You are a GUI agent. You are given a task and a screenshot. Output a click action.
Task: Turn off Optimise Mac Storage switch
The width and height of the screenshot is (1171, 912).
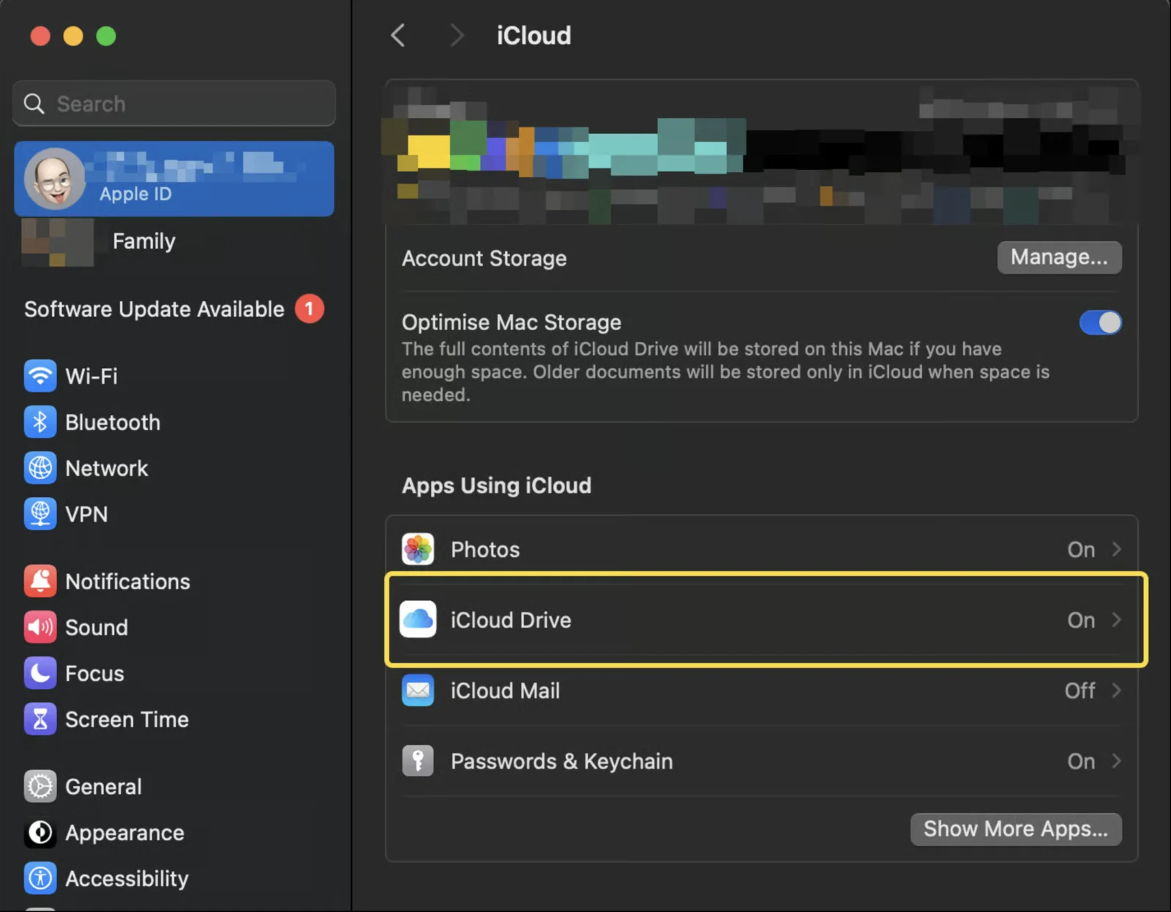tap(1100, 323)
